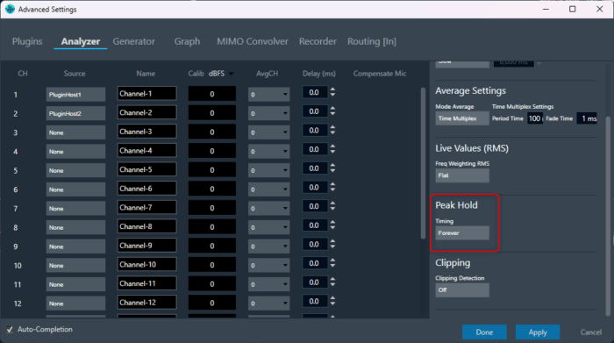The width and height of the screenshot is (614, 343).
Task: Cancel the Advanced Settings dialog
Action: point(591,332)
